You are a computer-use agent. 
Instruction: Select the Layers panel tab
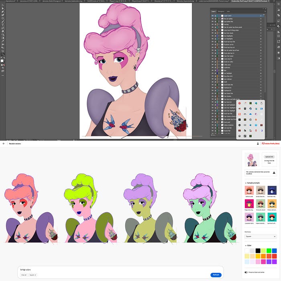214,11
